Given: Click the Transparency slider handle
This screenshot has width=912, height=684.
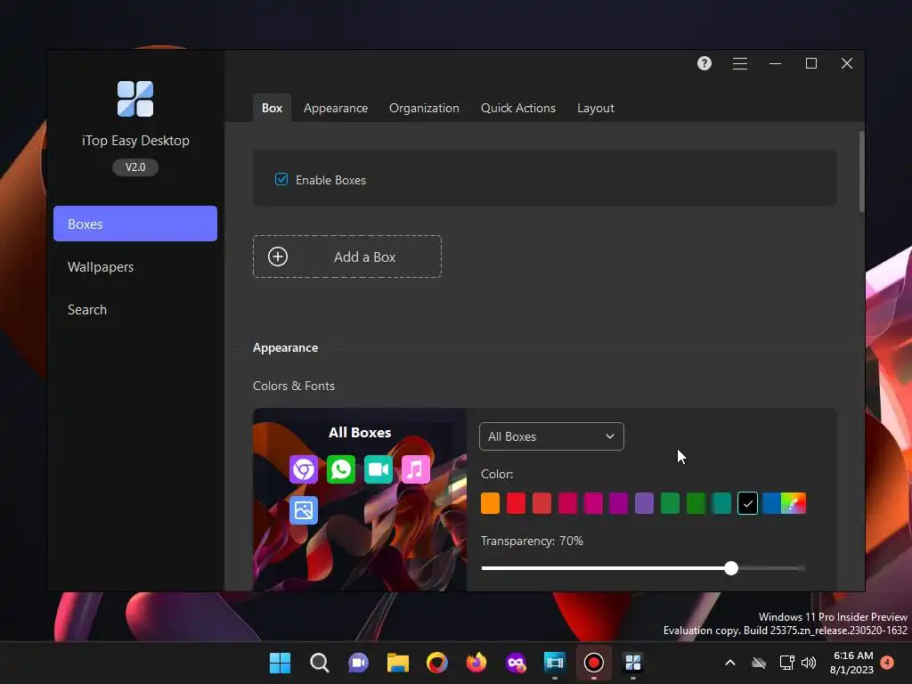Looking at the screenshot, I should click(x=731, y=568).
